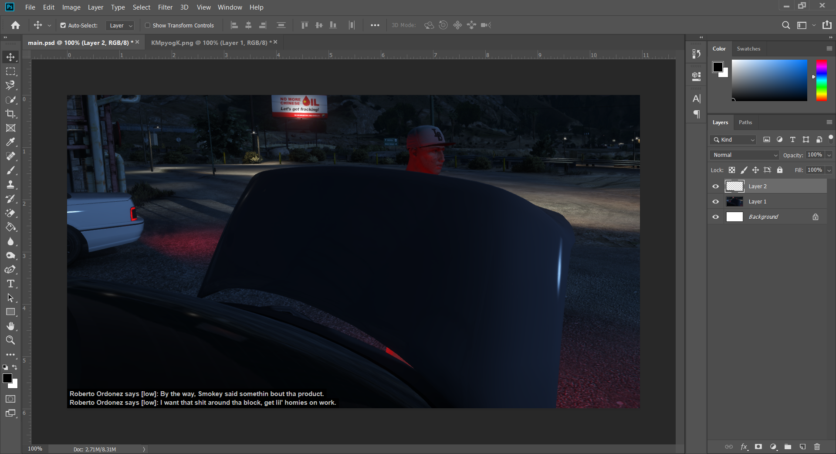Open the Paths panel tab
836x454 pixels.
745,122
